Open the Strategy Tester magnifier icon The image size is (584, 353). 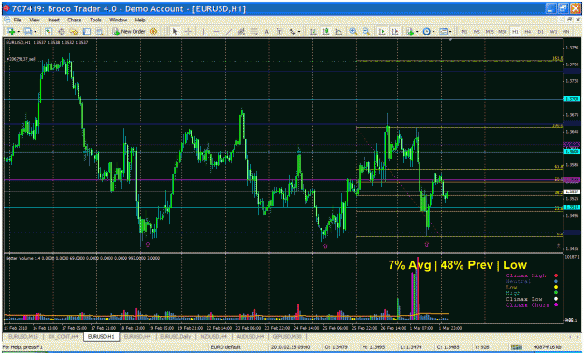(x=99, y=32)
